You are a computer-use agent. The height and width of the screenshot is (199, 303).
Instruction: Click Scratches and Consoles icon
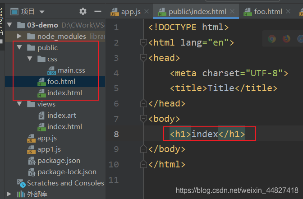coord(21,183)
